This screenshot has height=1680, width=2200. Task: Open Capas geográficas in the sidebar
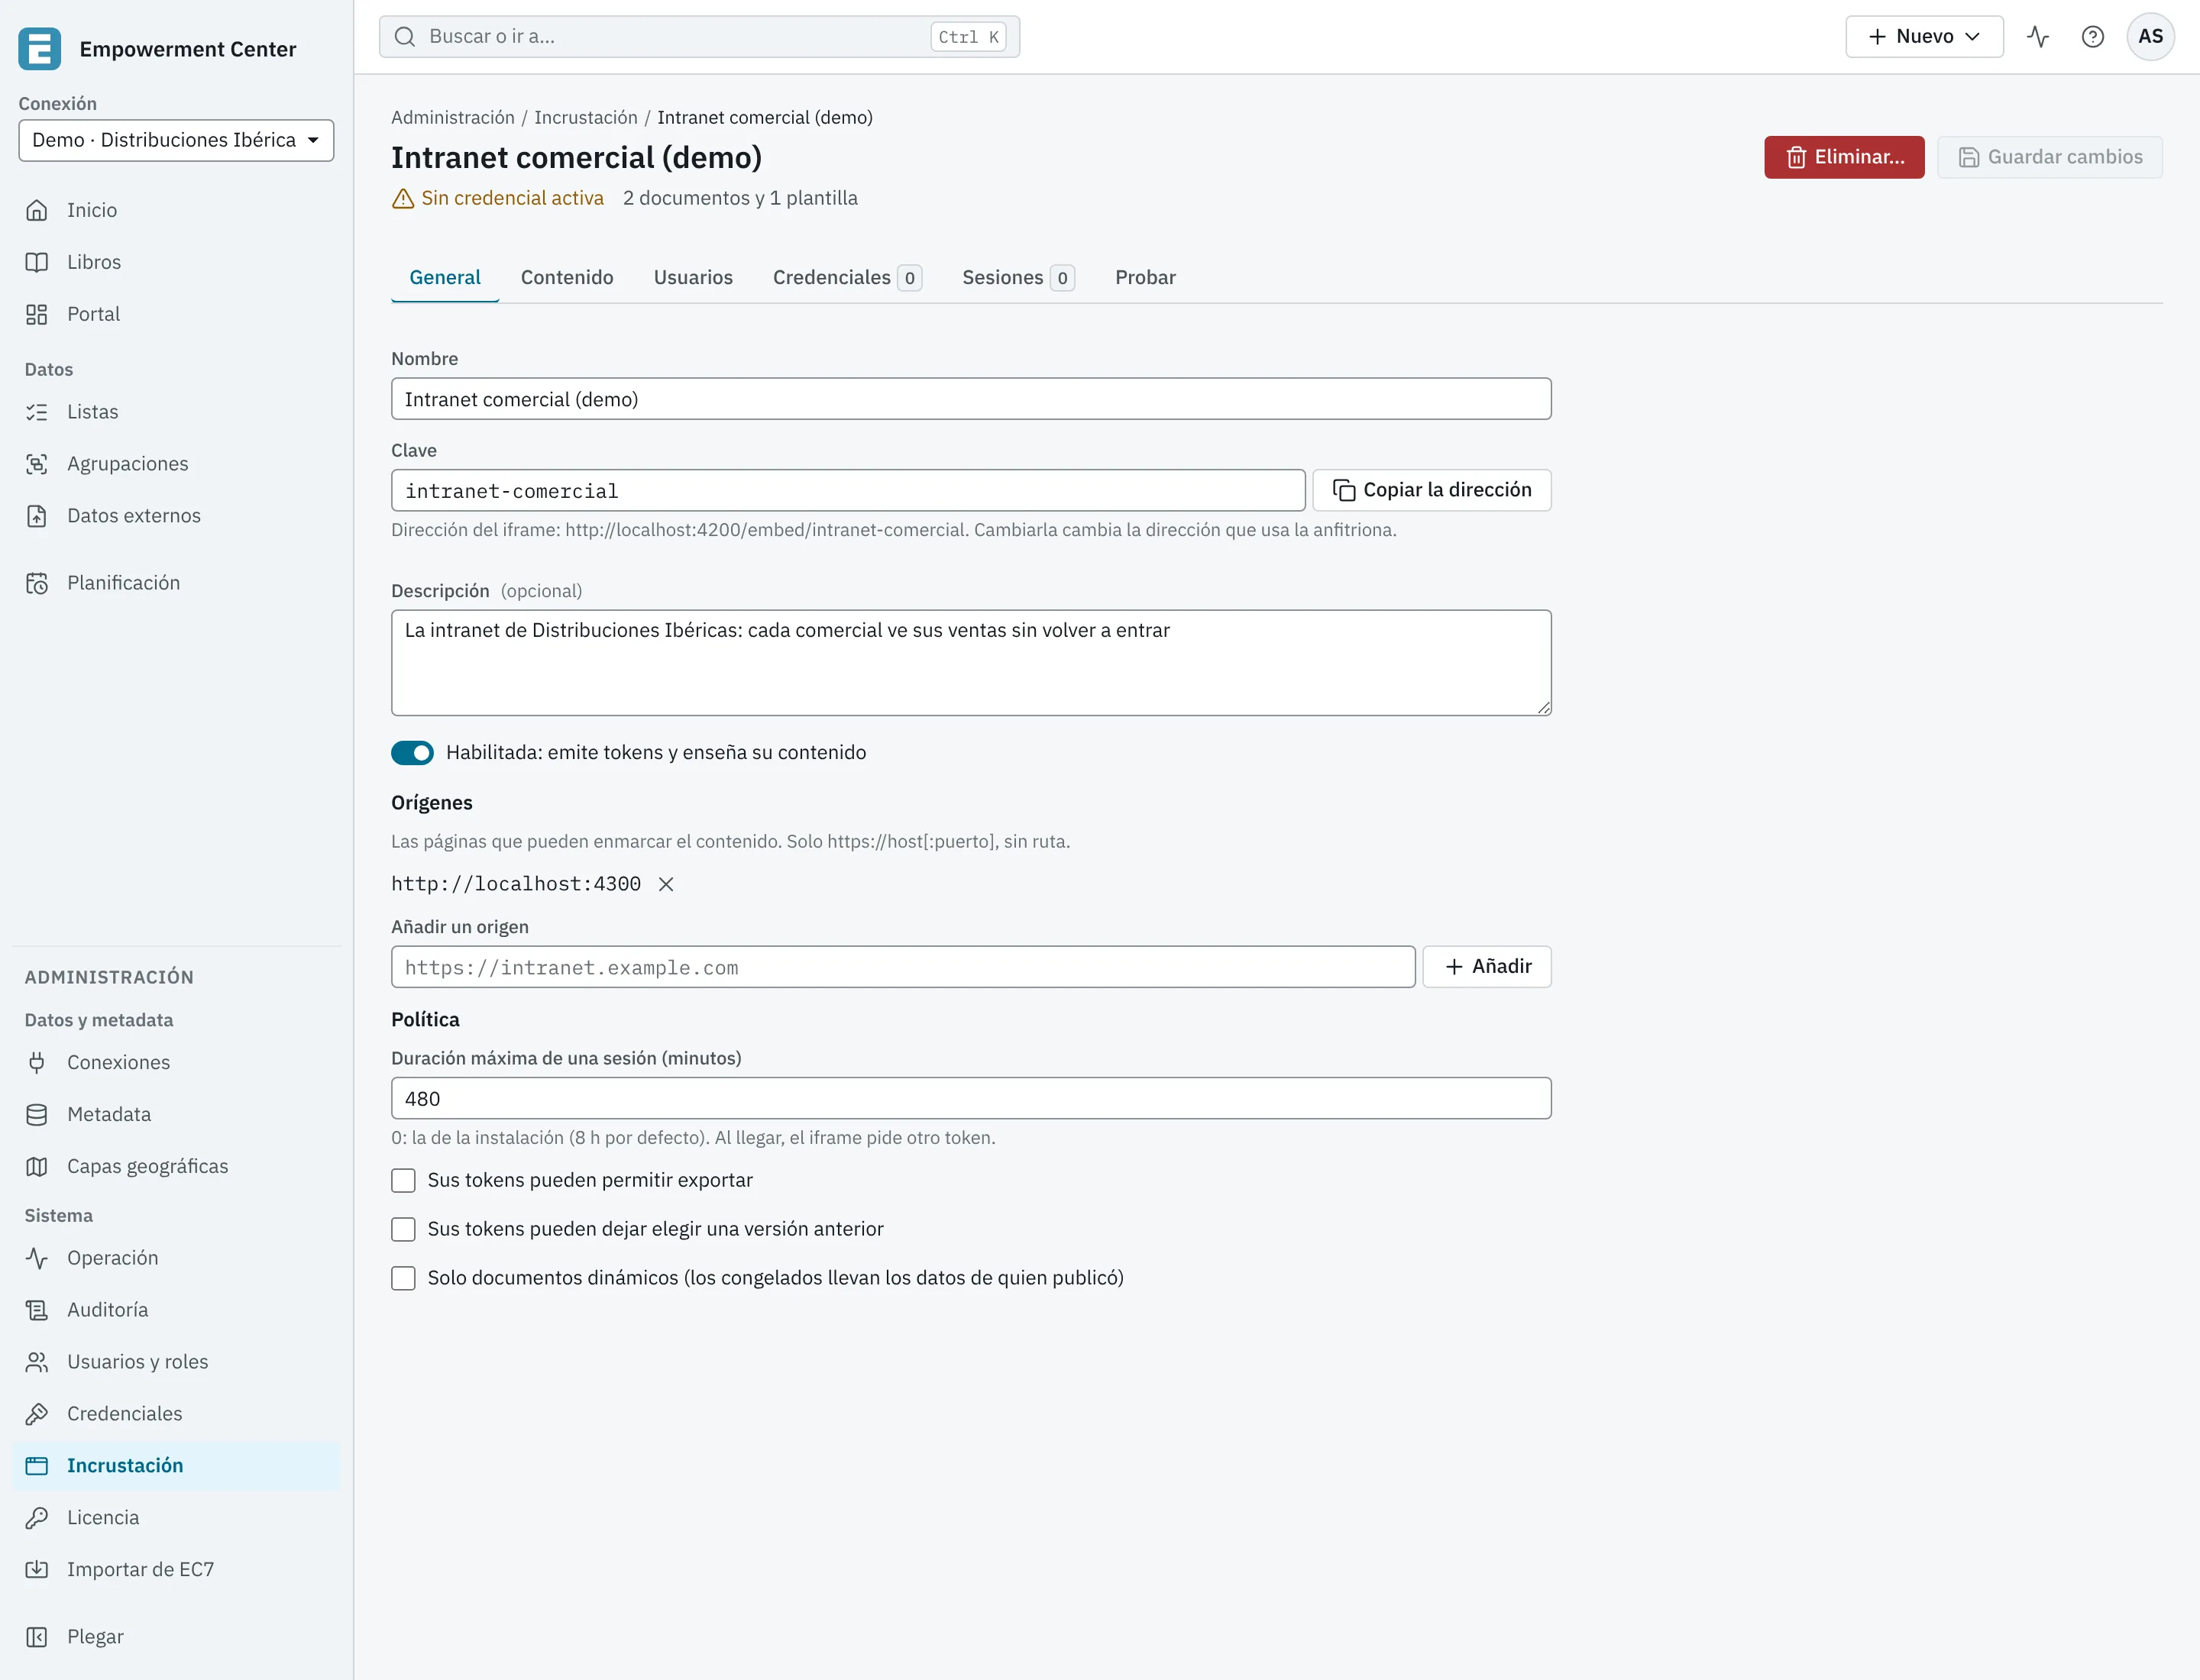click(x=176, y=1166)
